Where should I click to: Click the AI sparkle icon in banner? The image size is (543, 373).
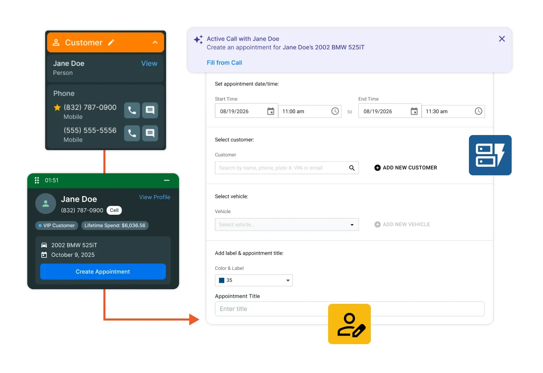pyautogui.click(x=198, y=39)
